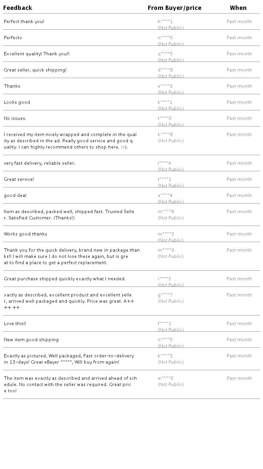Click "Works good thanks" feedback text
This screenshot has width=263, height=469.
click(x=25, y=234)
